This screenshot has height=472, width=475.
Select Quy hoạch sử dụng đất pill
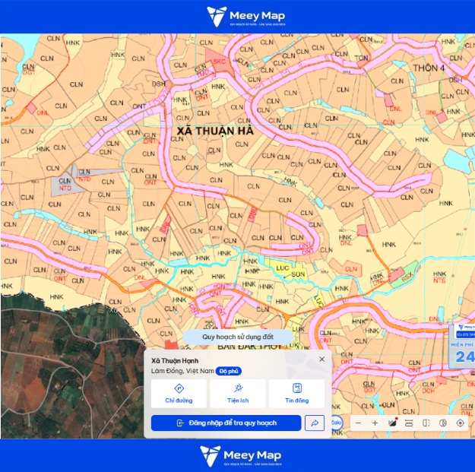238,337
